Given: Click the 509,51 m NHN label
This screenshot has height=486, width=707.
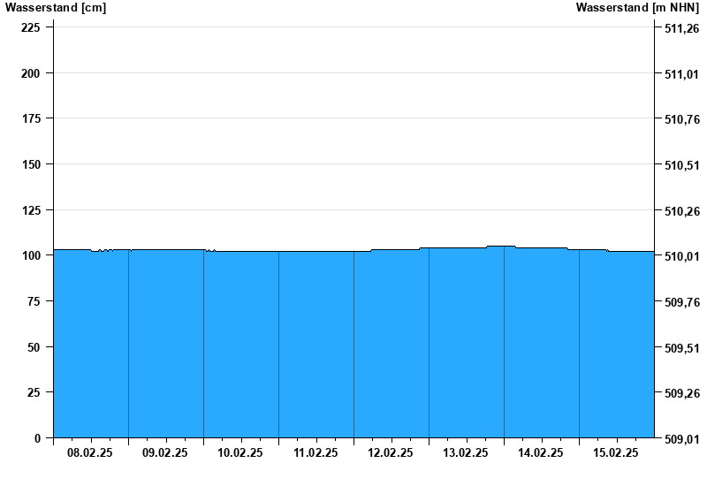Looking at the screenshot, I should point(681,348).
